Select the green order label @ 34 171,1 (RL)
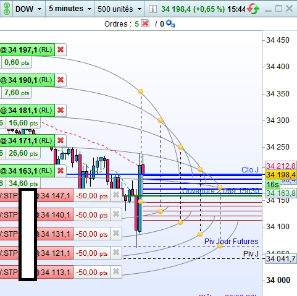Screen dimensions: 297x296 pyautogui.click(x=27, y=140)
